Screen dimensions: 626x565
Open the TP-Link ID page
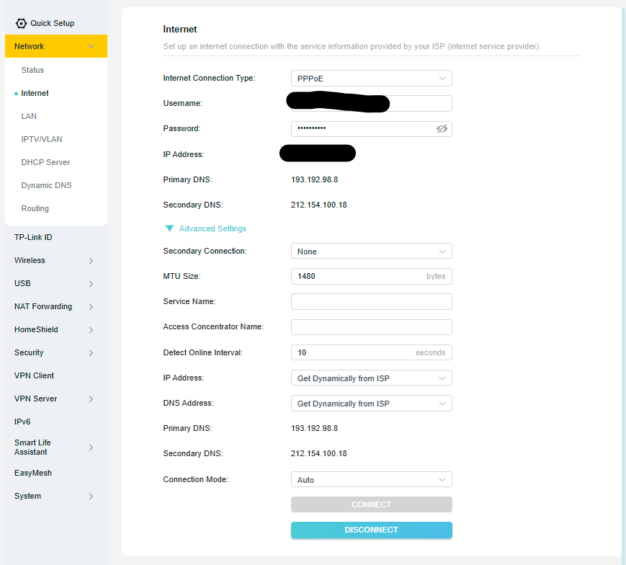click(x=33, y=237)
